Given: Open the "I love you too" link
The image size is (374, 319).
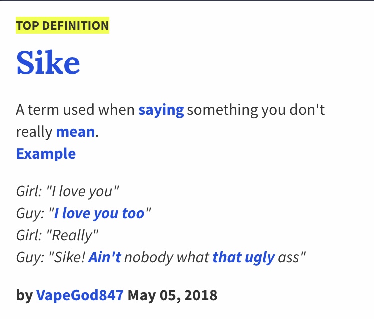Looking at the screenshot, I should pos(99,213).
